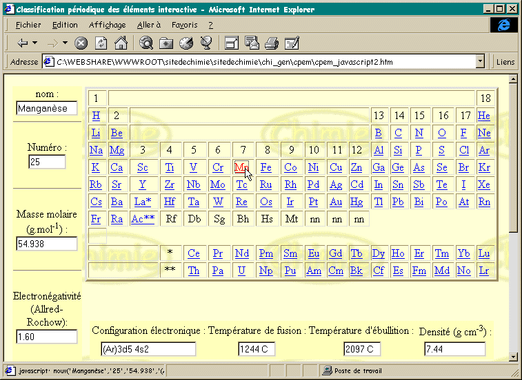This screenshot has width=522, height=380.
Task: Click the page icon in the address bar
Action: pos(48,62)
